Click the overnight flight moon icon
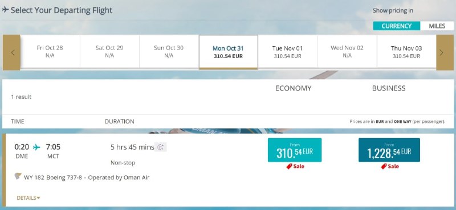456x210 pixels. coord(160,147)
